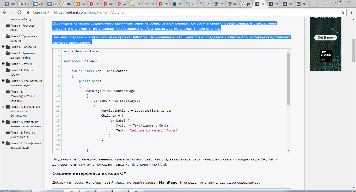Click the code block's vertical scrollbar thumb
This screenshot has width=356, height=192.
coord(289,78)
